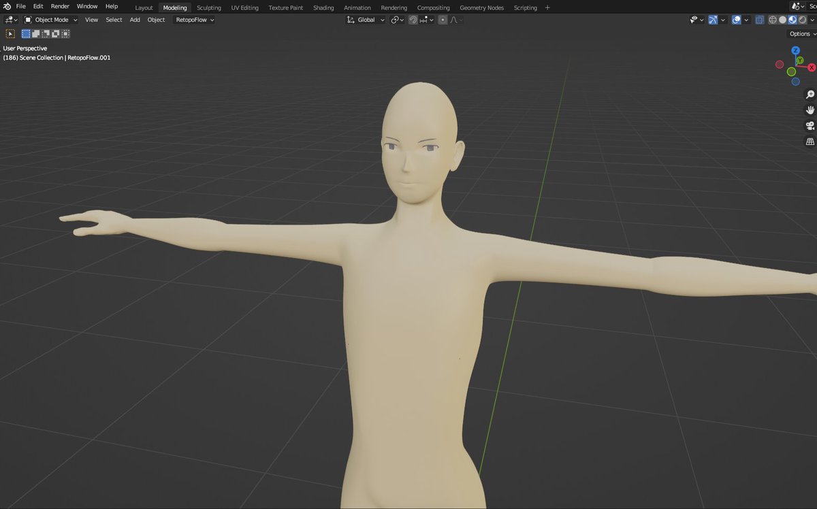This screenshot has width=817, height=509.
Task: Open the Help menu
Action: [112, 6]
